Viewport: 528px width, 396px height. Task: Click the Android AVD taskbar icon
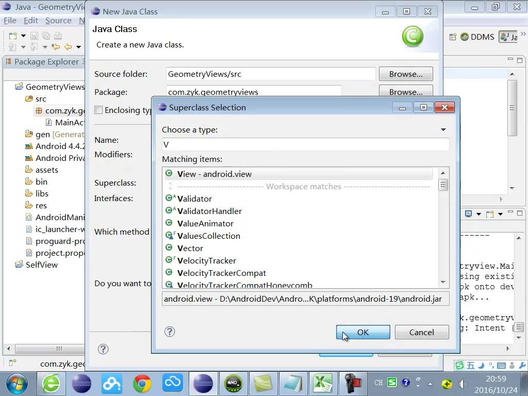pos(233,384)
